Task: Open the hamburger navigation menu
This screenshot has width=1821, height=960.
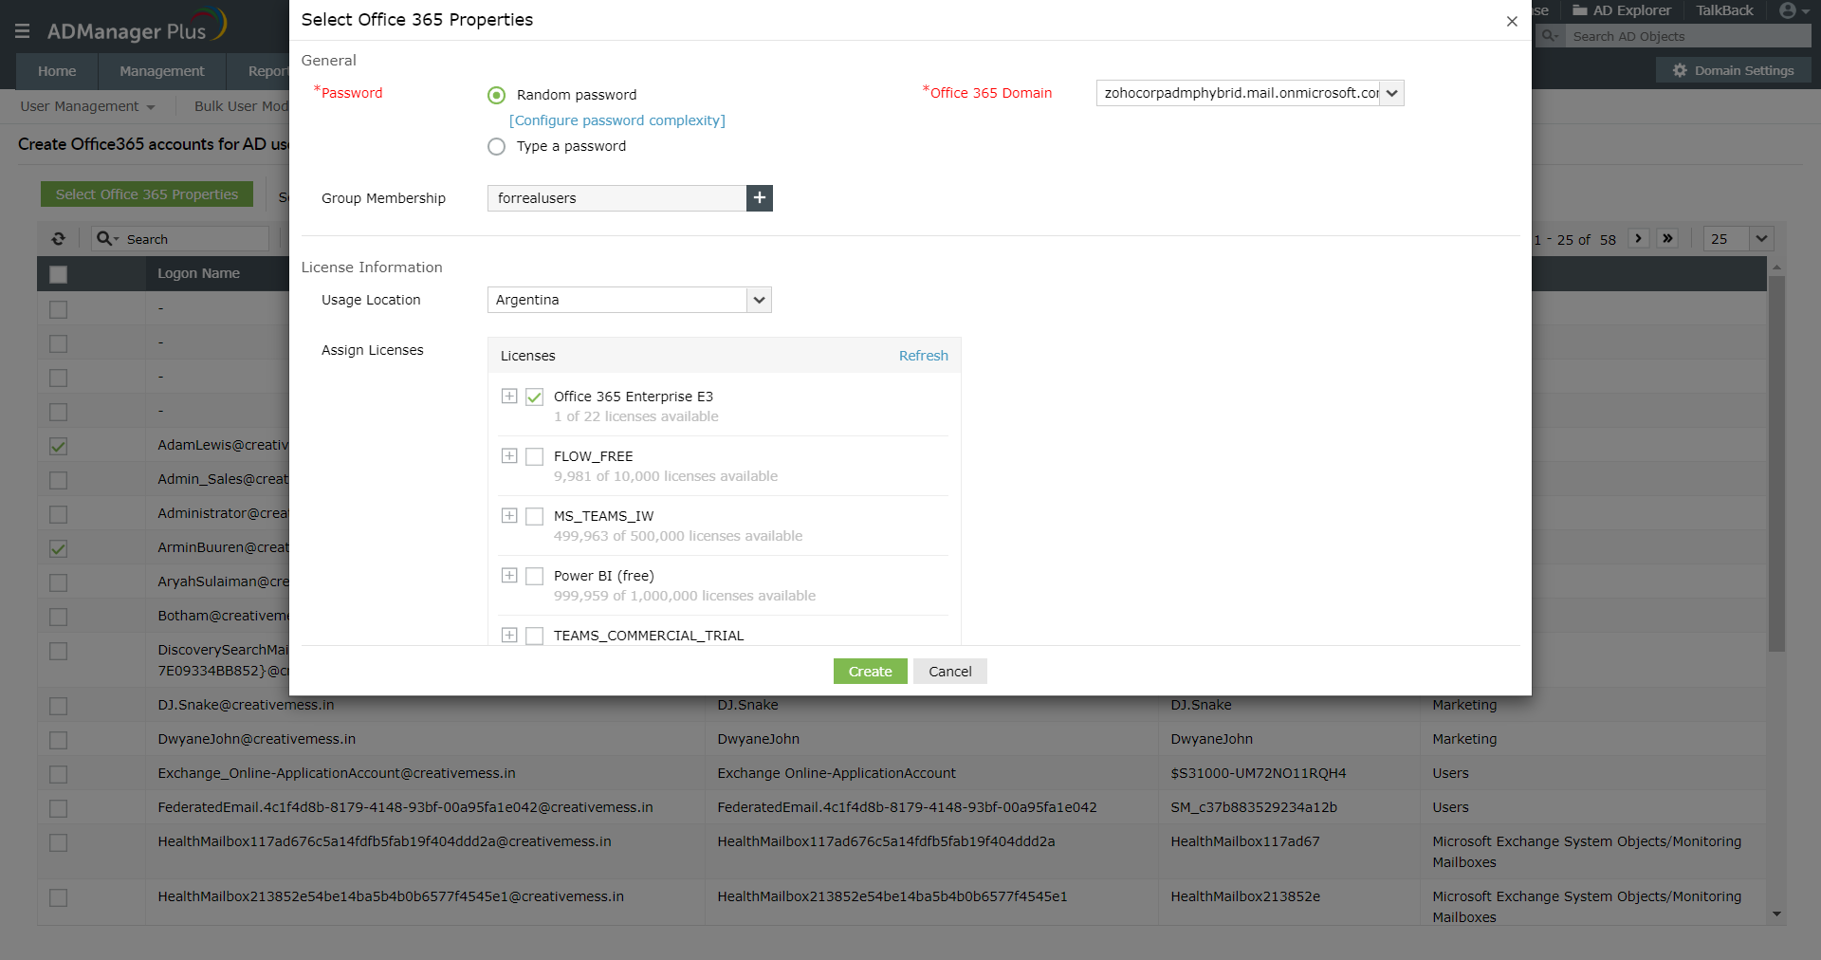Action: point(23,31)
